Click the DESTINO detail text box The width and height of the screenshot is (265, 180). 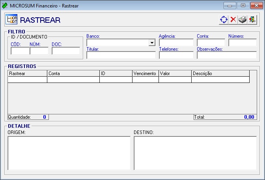195,153
